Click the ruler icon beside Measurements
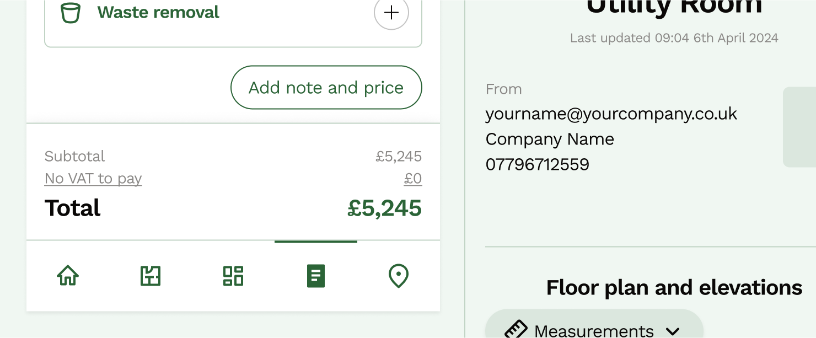Screen dimensions: 816x338 pos(516,331)
